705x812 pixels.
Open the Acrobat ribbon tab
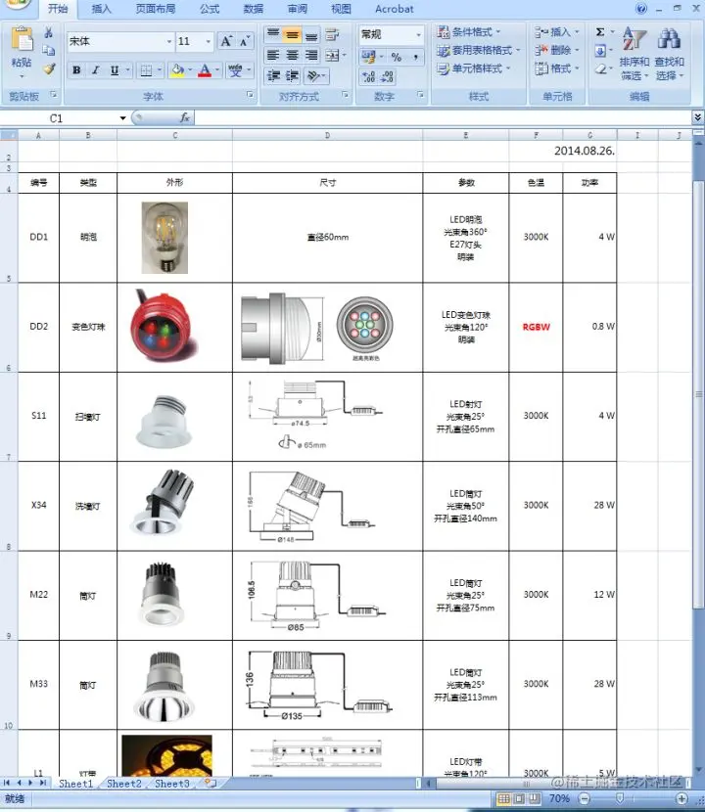[x=395, y=9]
